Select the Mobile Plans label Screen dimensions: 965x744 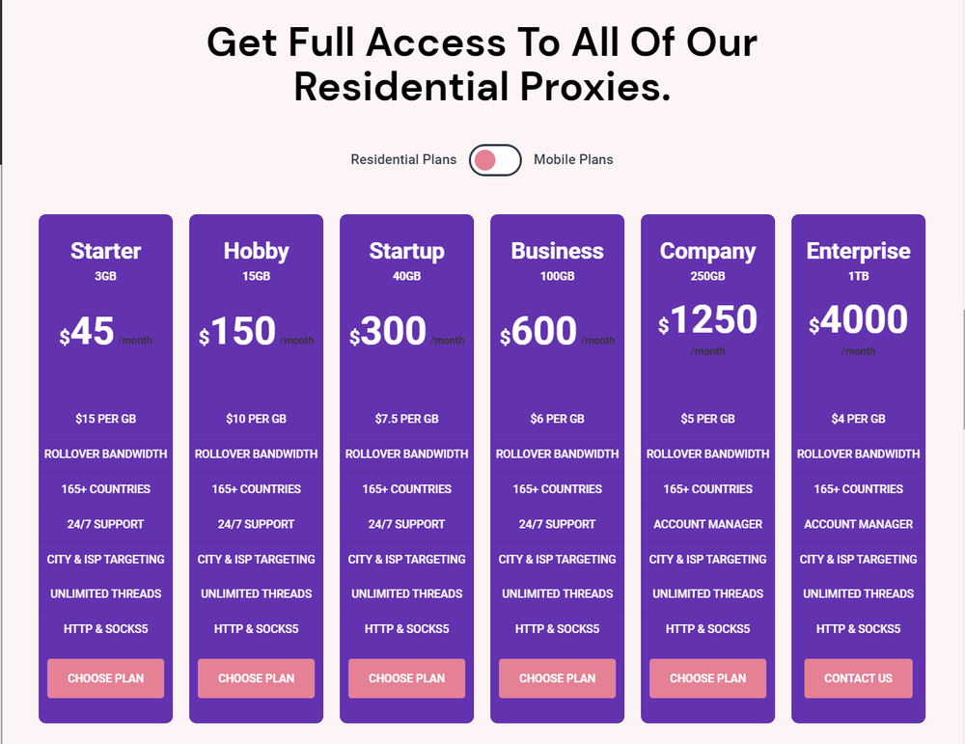[573, 159]
